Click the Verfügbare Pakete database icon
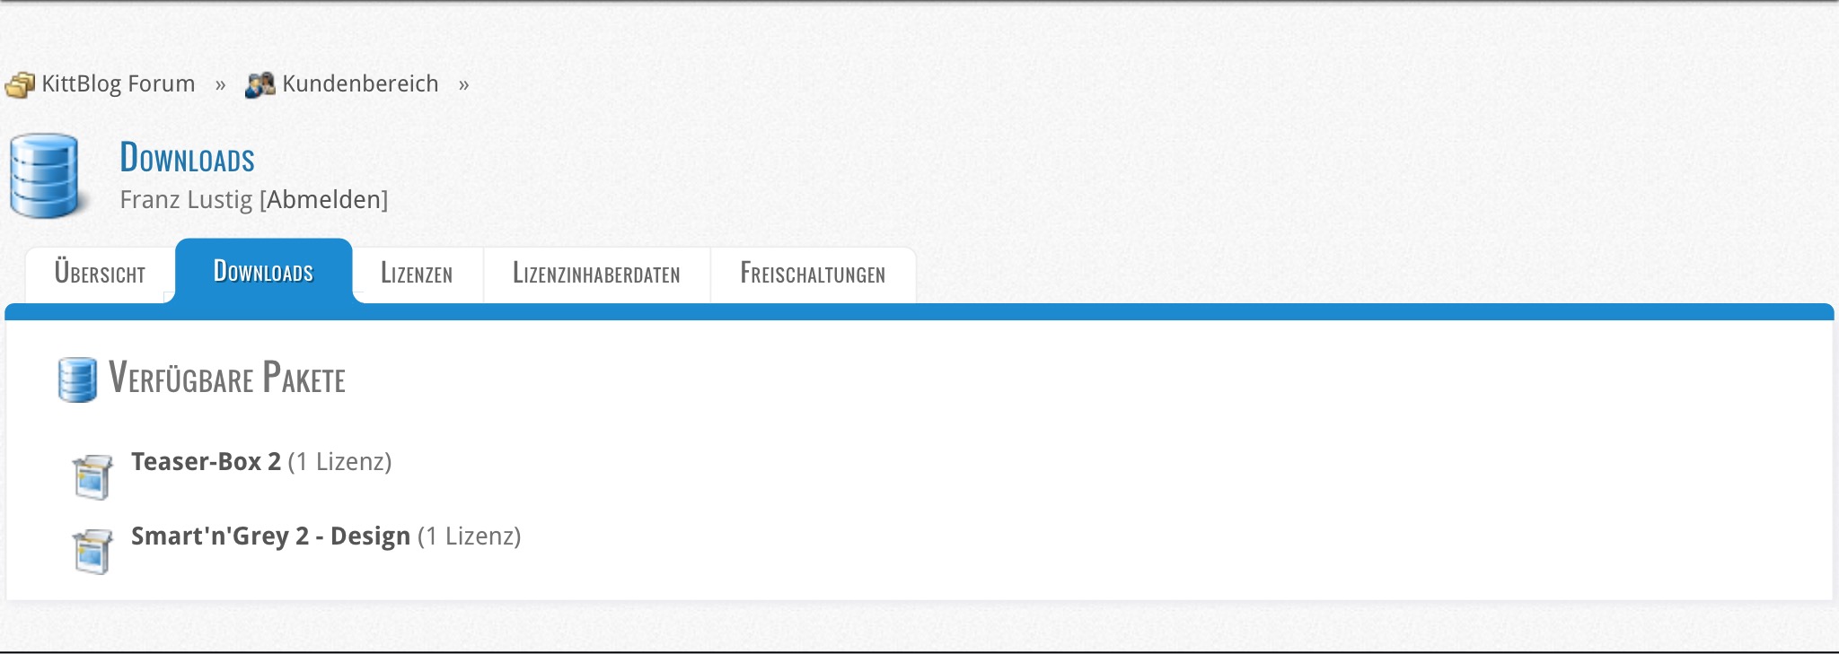Viewport: 1839px width, 654px height. pyautogui.click(x=77, y=380)
